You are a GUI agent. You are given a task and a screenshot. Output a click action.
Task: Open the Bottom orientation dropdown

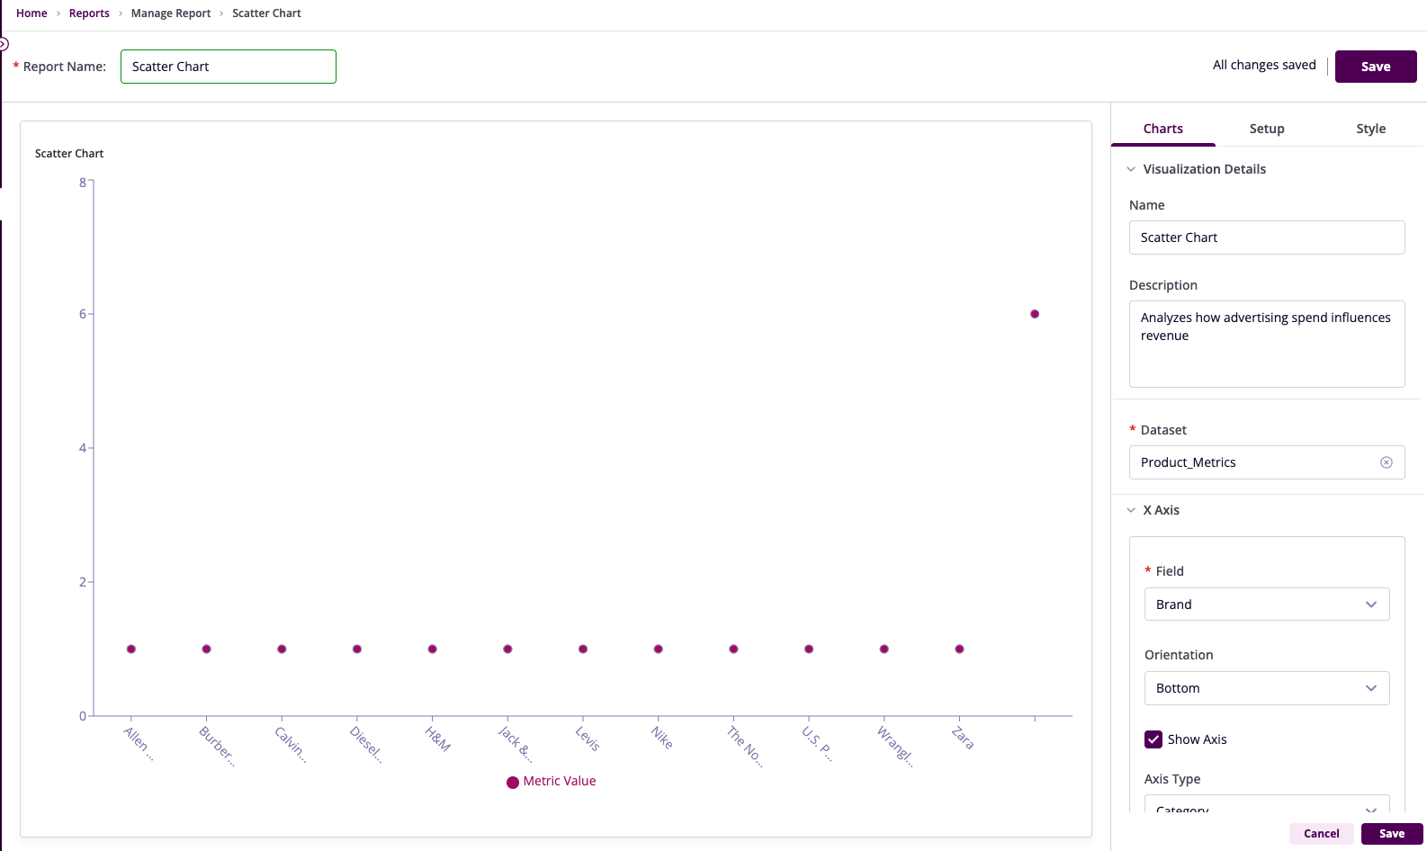[x=1267, y=688]
